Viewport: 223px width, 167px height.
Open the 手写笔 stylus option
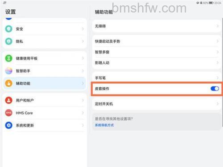click(157, 77)
